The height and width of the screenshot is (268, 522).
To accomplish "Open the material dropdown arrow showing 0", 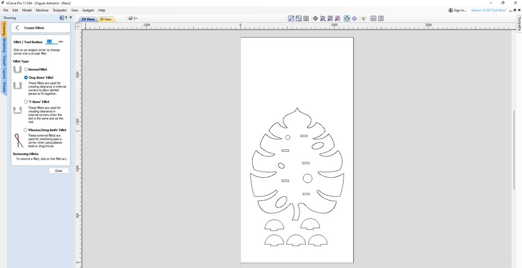I will point(137,19).
